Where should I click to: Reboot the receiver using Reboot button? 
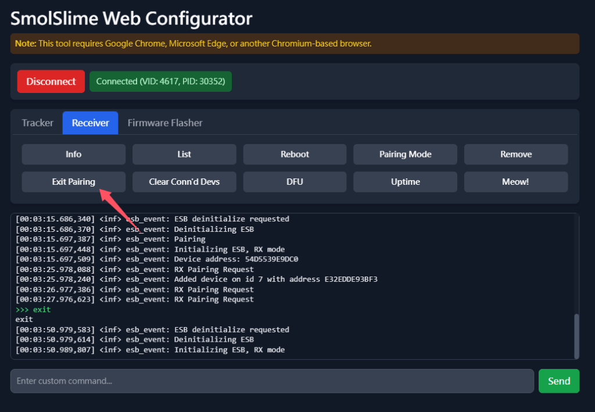[295, 154]
